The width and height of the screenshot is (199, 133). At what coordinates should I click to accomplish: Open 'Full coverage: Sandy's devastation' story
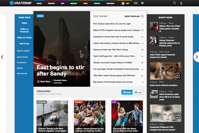pyautogui.click(x=116, y=69)
